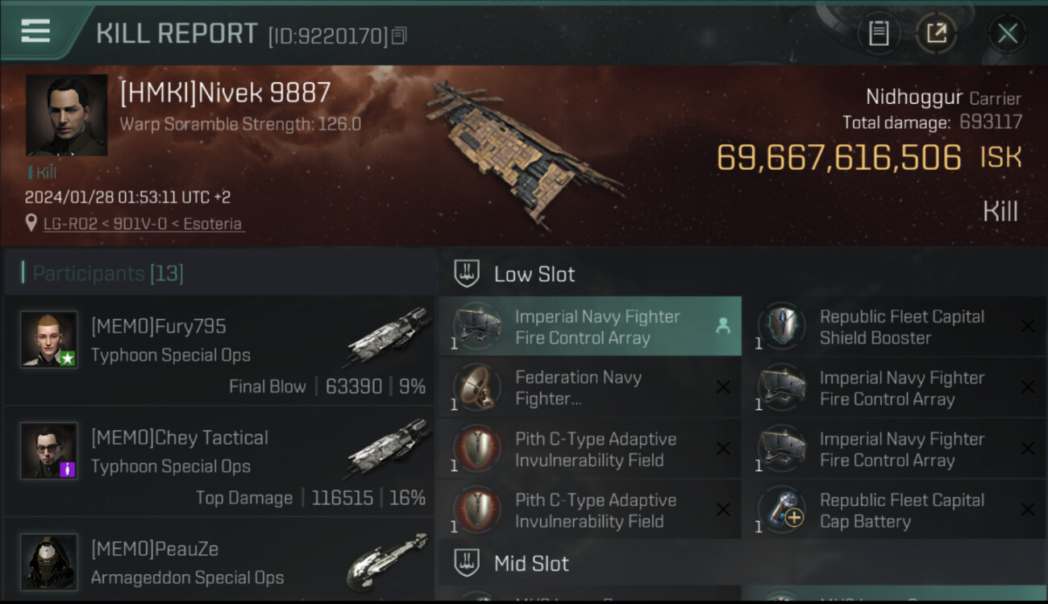Toggle X mark on Republic Fleet Capital Shield Booster
The image size is (1048, 604).
pos(1027,326)
